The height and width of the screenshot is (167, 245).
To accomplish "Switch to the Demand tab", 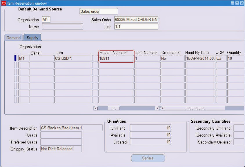I will (x=13, y=37).
